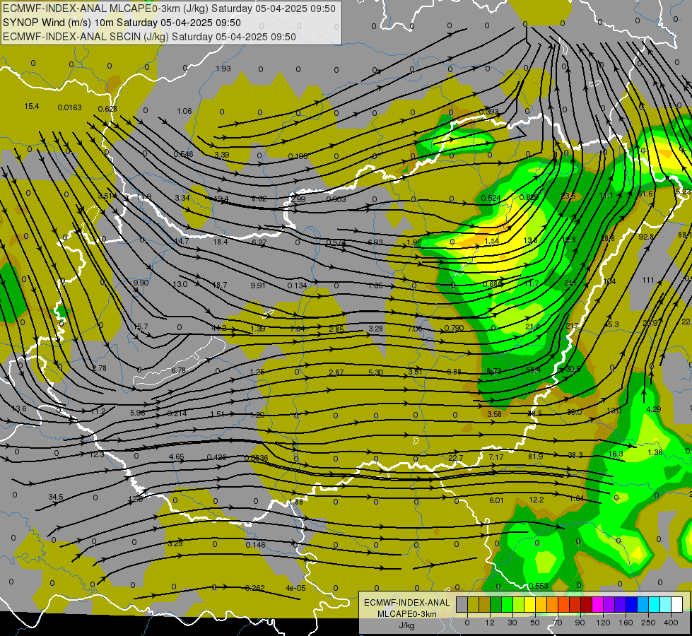Viewport: 692px width, 636px height.
Task: Click the map value 4e-05
Action: coord(295,588)
